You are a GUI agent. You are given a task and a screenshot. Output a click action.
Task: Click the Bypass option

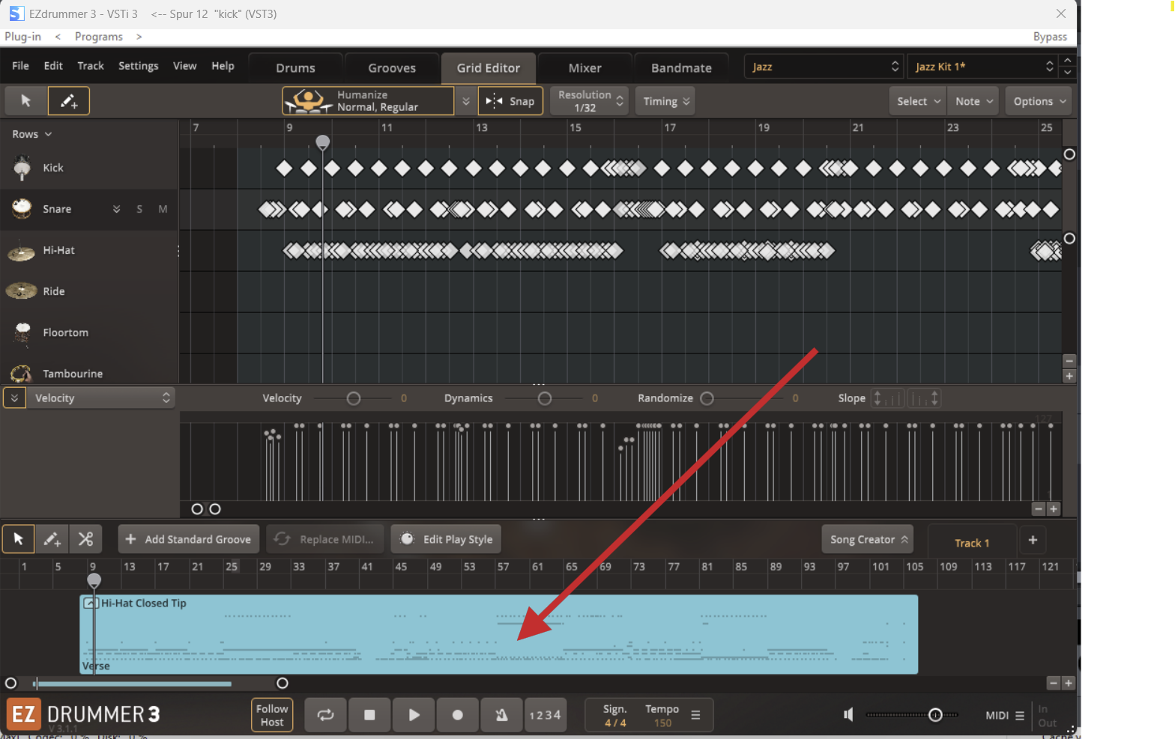[1050, 37]
